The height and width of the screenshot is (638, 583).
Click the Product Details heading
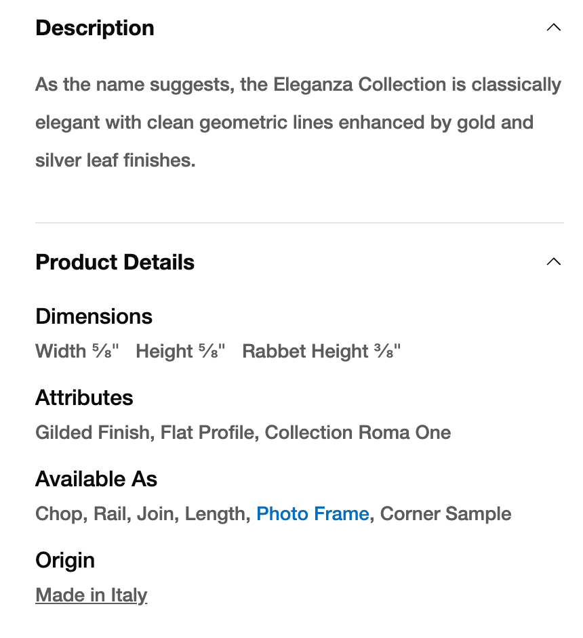click(115, 262)
